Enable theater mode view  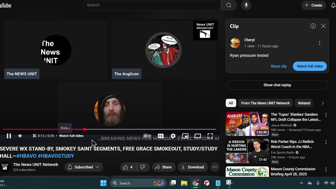pyautogui.click(x=198, y=136)
